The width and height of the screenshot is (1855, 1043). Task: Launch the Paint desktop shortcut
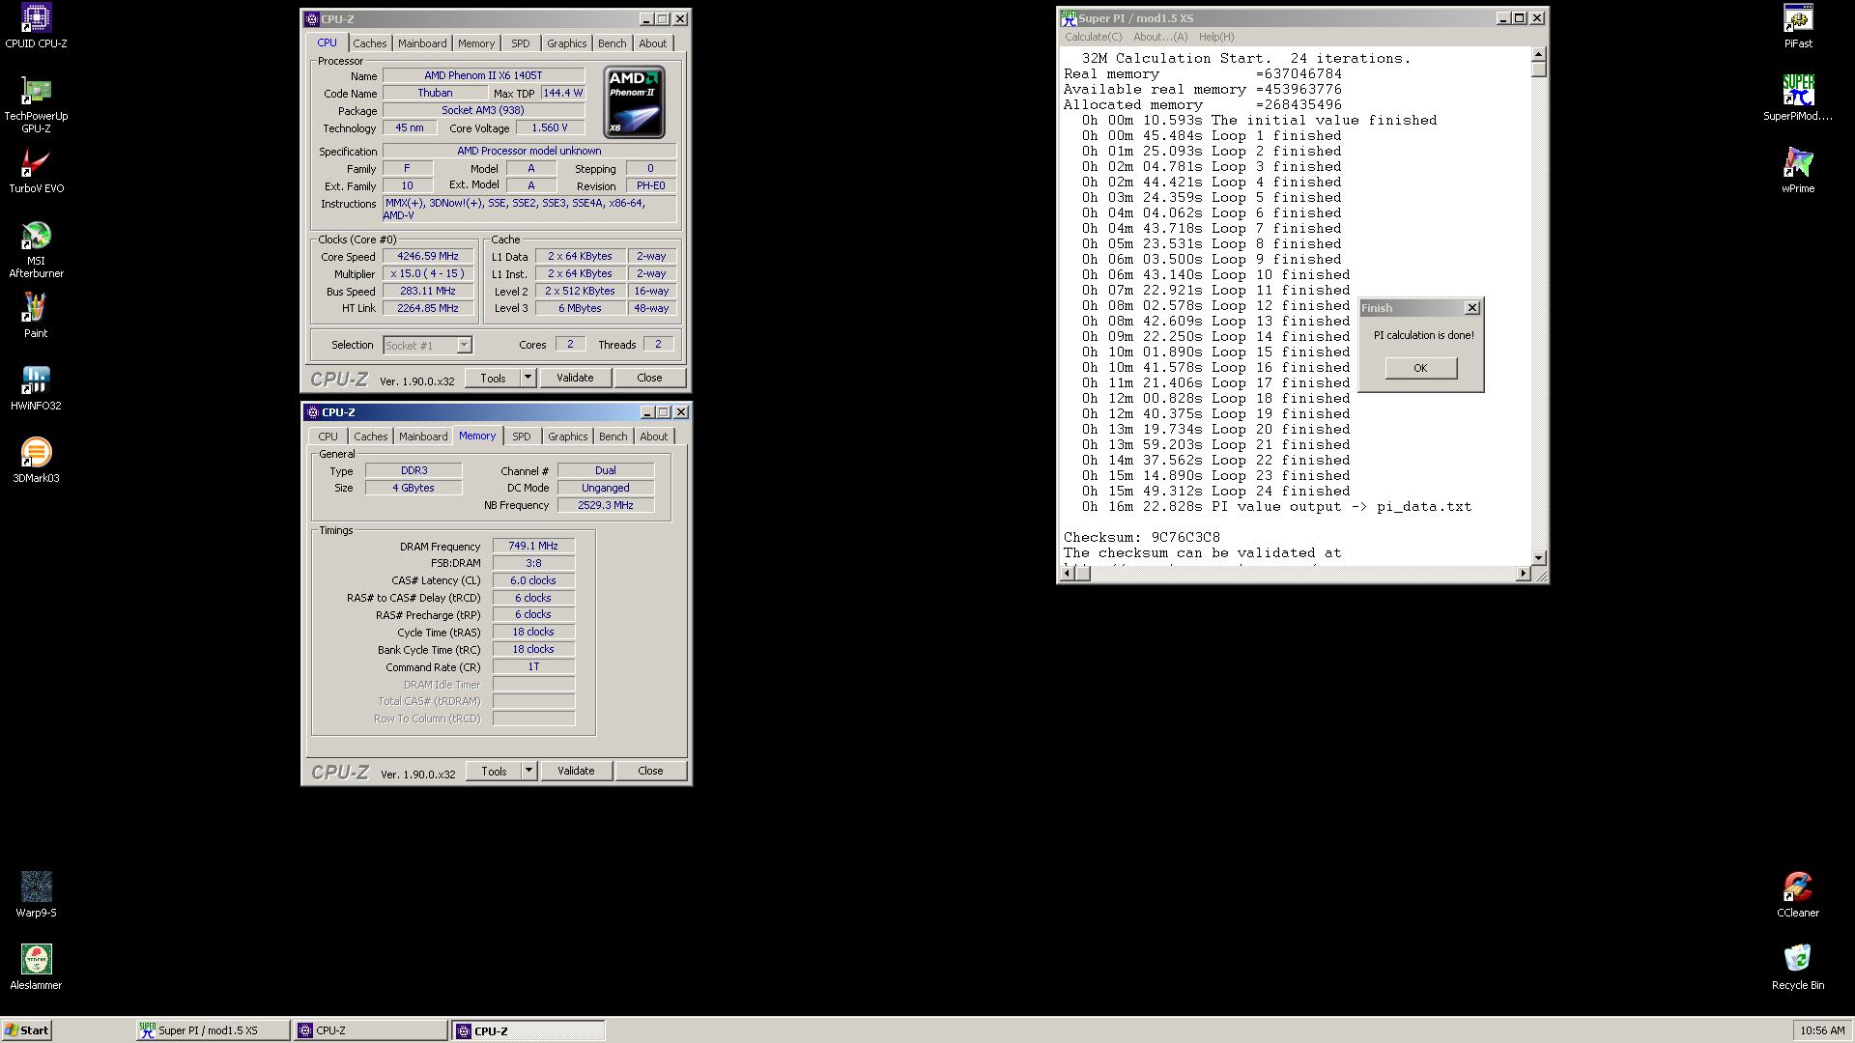[36, 316]
